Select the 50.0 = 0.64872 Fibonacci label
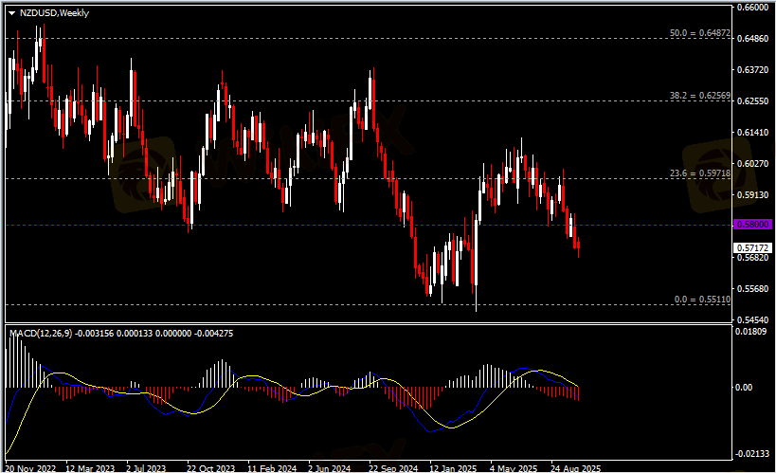776x473 pixels. tap(699, 33)
